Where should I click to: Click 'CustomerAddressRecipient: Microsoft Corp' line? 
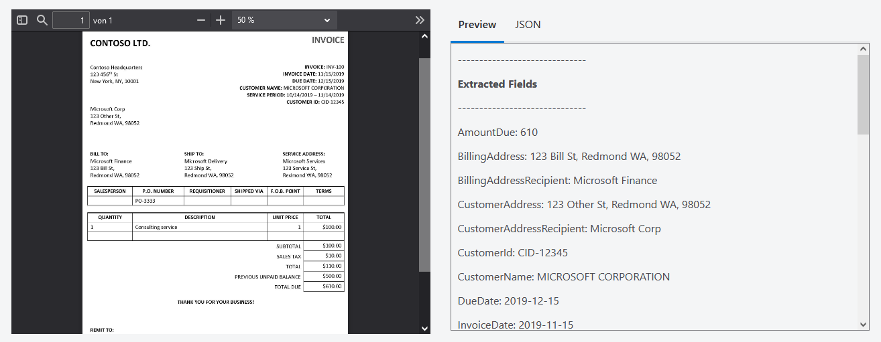click(x=559, y=229)
